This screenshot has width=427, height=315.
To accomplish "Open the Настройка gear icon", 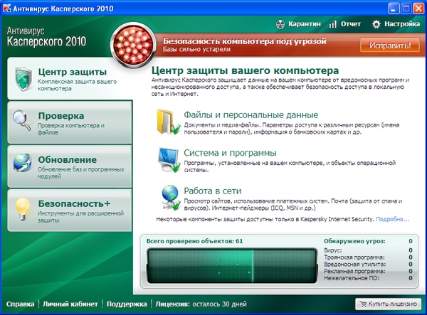I will (376, 24).
